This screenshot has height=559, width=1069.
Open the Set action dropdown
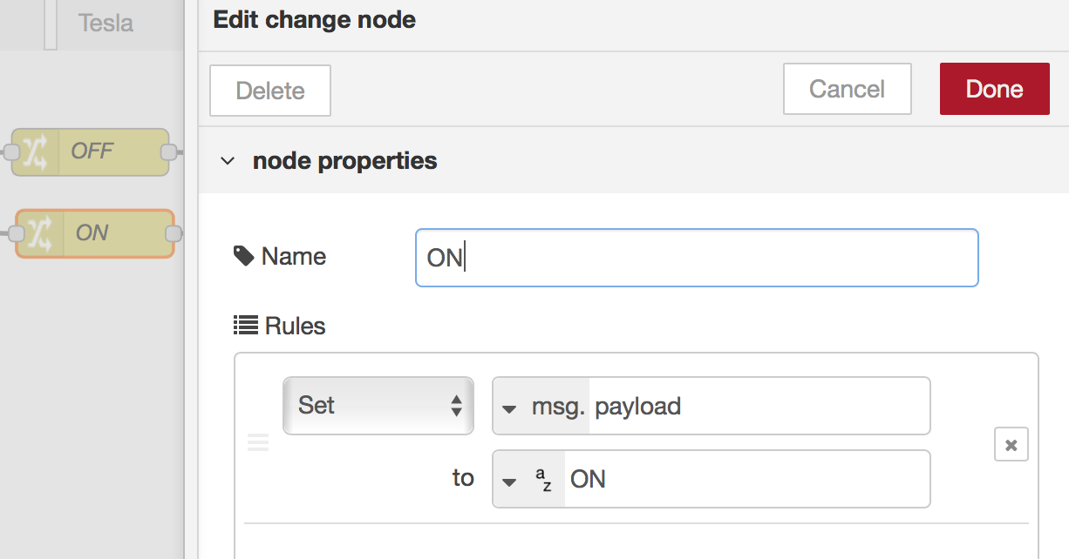(378, 406)
